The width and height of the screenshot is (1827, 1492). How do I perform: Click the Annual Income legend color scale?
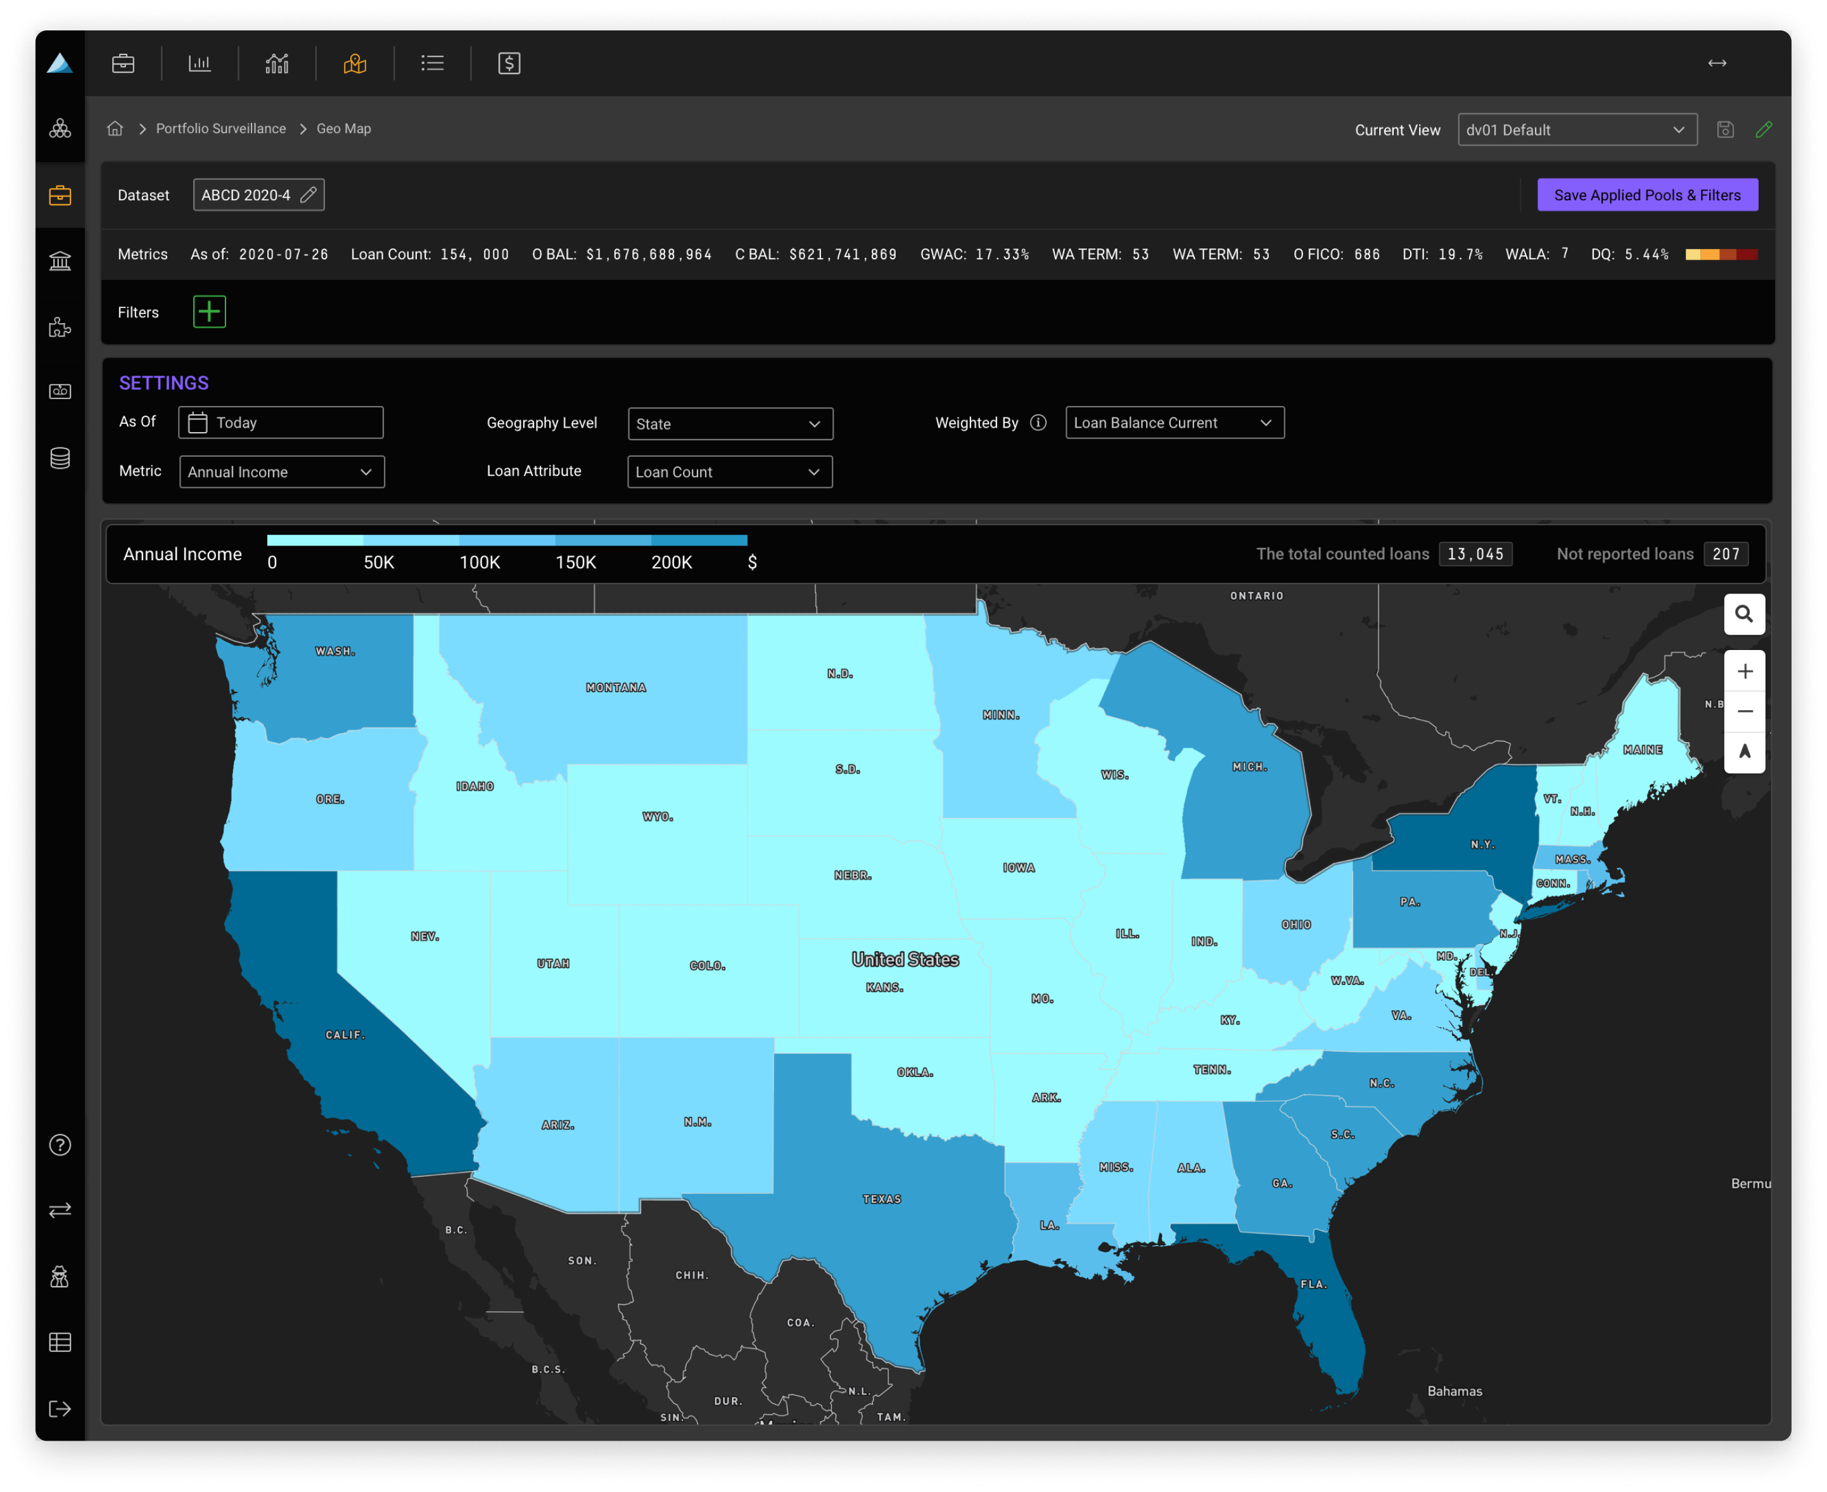[x=507, y=540]
